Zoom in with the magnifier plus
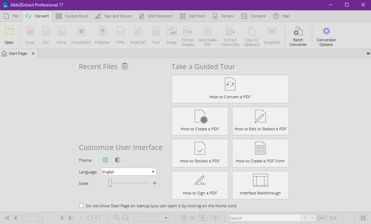Viewport: 371px width, 224px height. click(117, 218)
